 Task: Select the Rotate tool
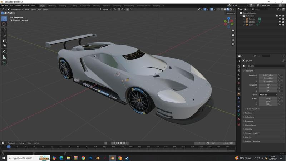[4, 35]
